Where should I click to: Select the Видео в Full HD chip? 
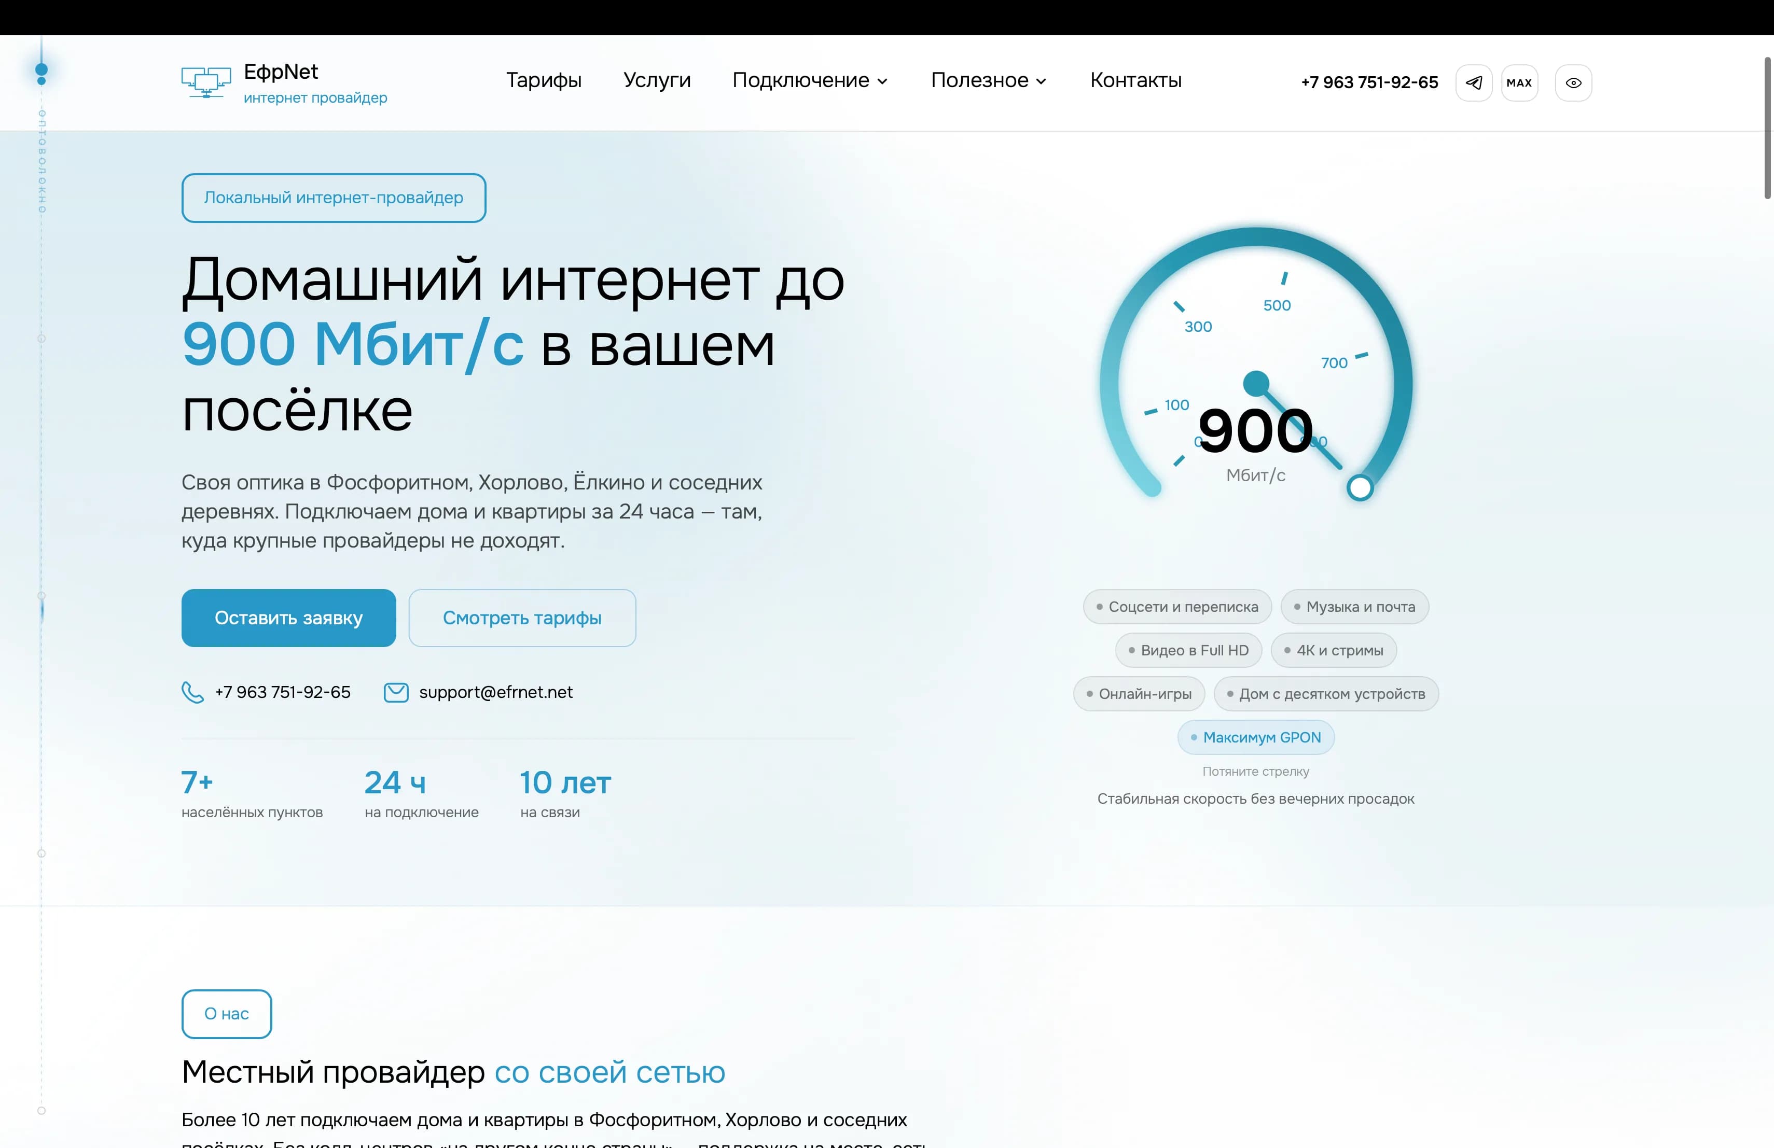1188,650
